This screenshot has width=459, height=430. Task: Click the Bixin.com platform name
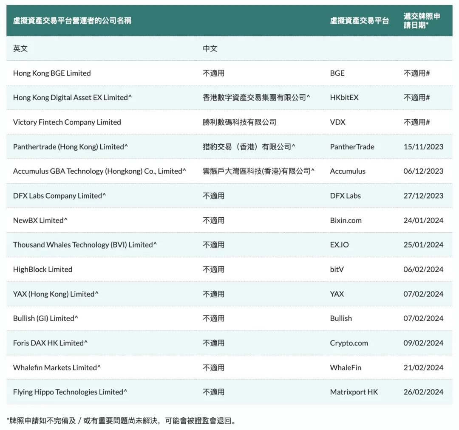click(x=346, y=220)
